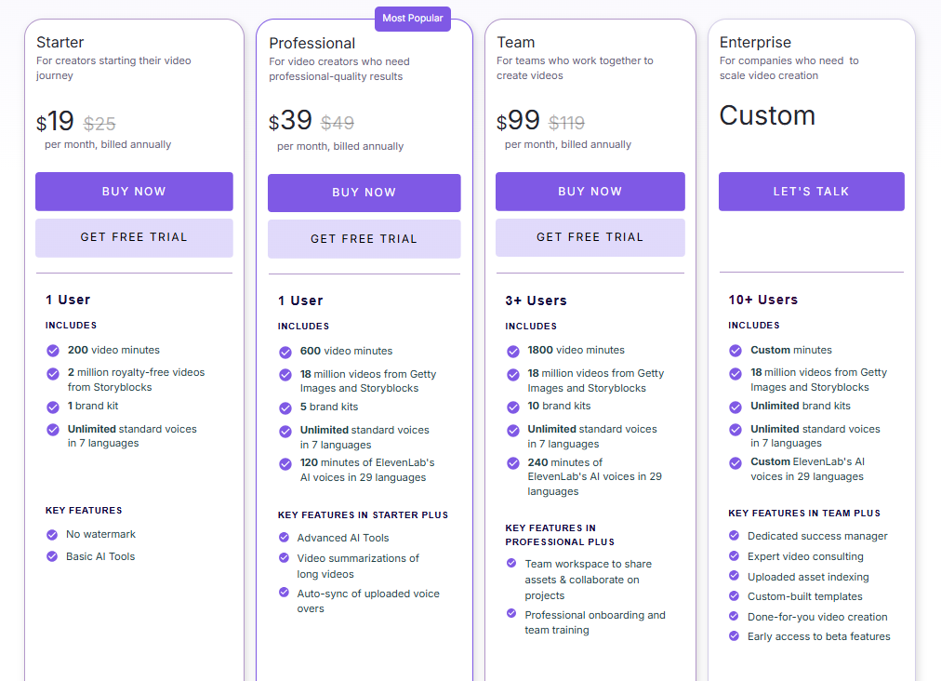Screen dimensions: 941x681
Task: Click crossed-out $119 price
Action: click(x=566, y=123)
